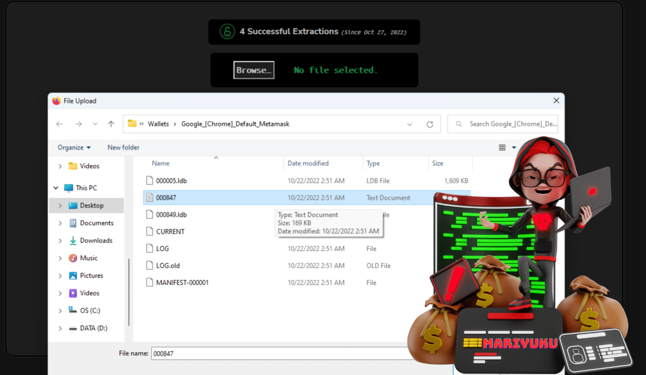Click the Up one level arrow
646x375 pixels.
click(111, 124)
